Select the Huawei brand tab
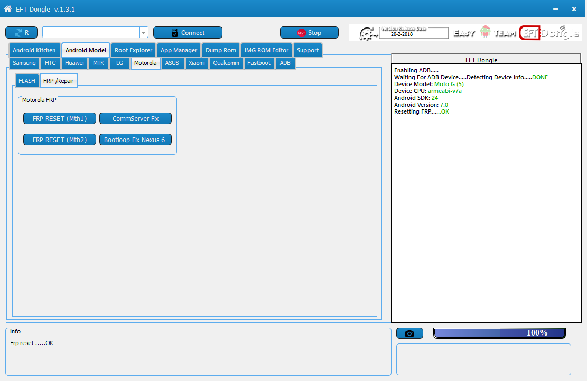 74,63
